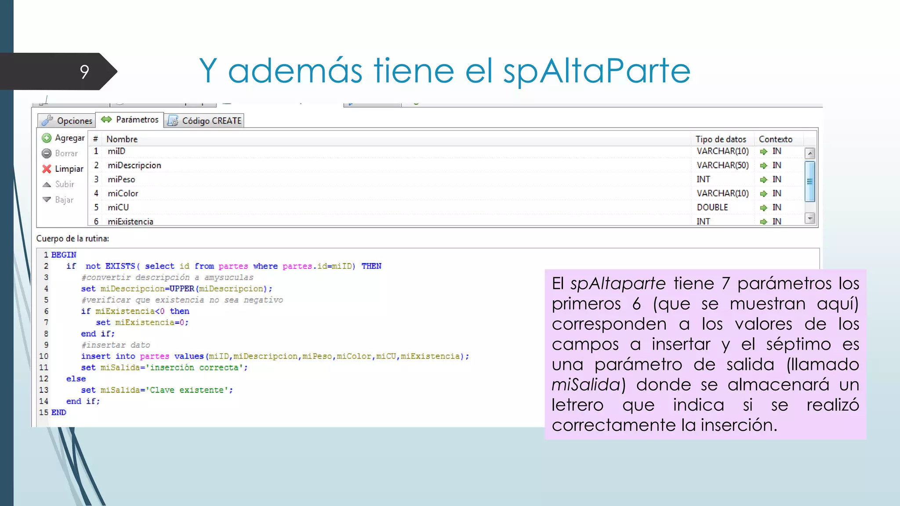Select the miDescripcion parameter name
900x506 pixels.
point(134,165)
